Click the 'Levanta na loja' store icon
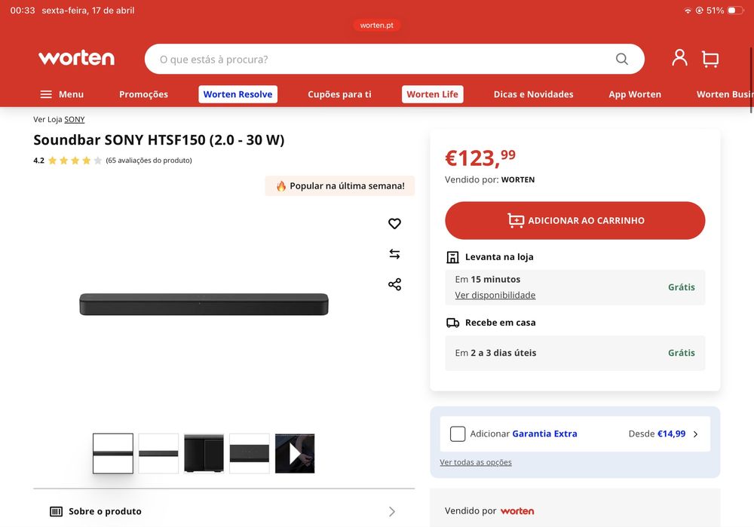Screen dimensions: 754x527 coord(452,257)
